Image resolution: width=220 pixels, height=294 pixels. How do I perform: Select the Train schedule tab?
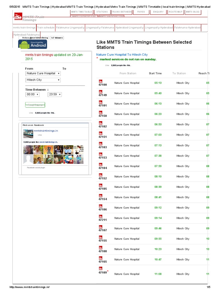click(46, 28)
